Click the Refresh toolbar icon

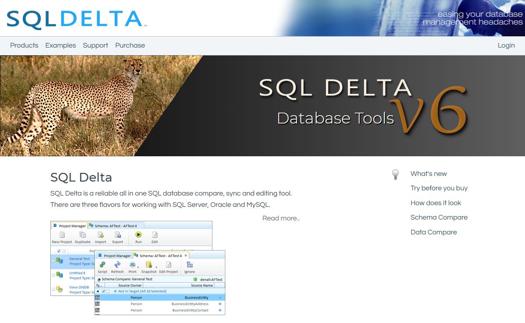(117, 265)
